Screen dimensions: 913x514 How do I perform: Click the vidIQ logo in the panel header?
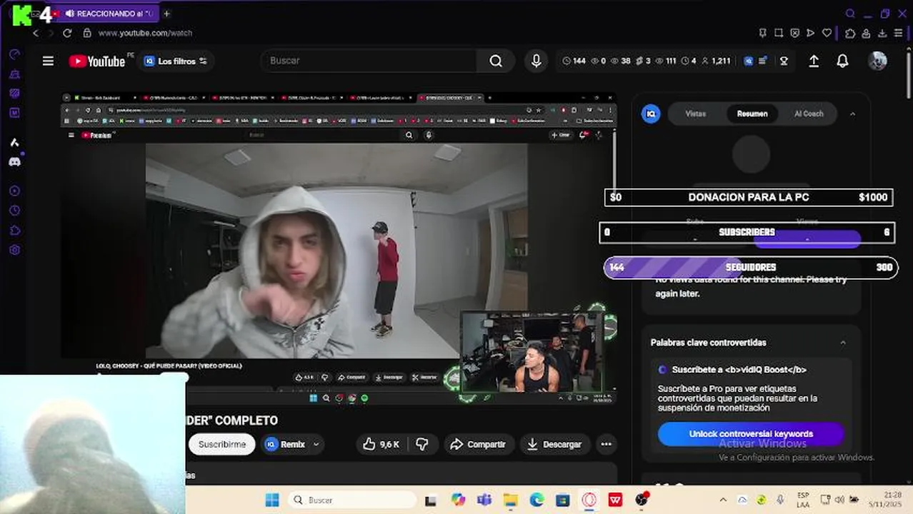651,114
